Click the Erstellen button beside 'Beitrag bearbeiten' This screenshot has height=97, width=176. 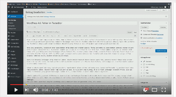(x=50, y=12)
